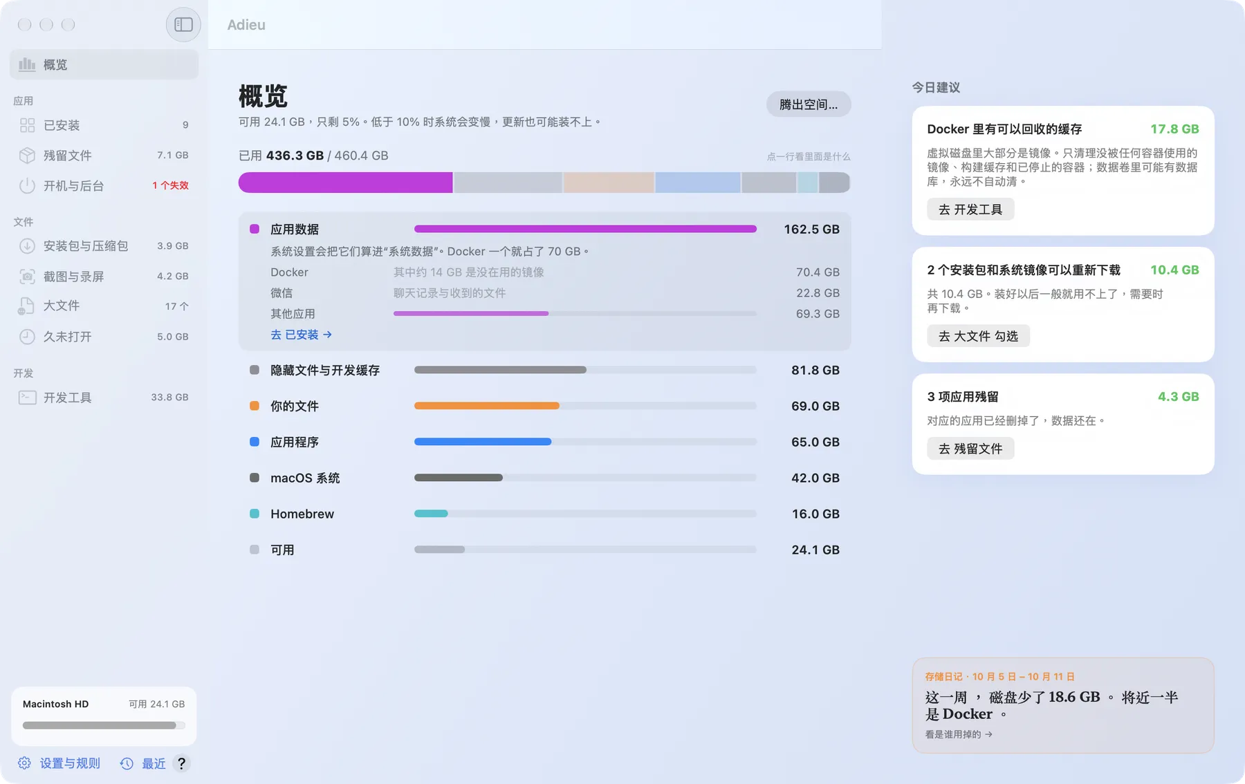This screenshot has height=784, width=1245.
Task: Toggle the sidebar panel icon
Action: pyautogui.click(x=183, y=25)
